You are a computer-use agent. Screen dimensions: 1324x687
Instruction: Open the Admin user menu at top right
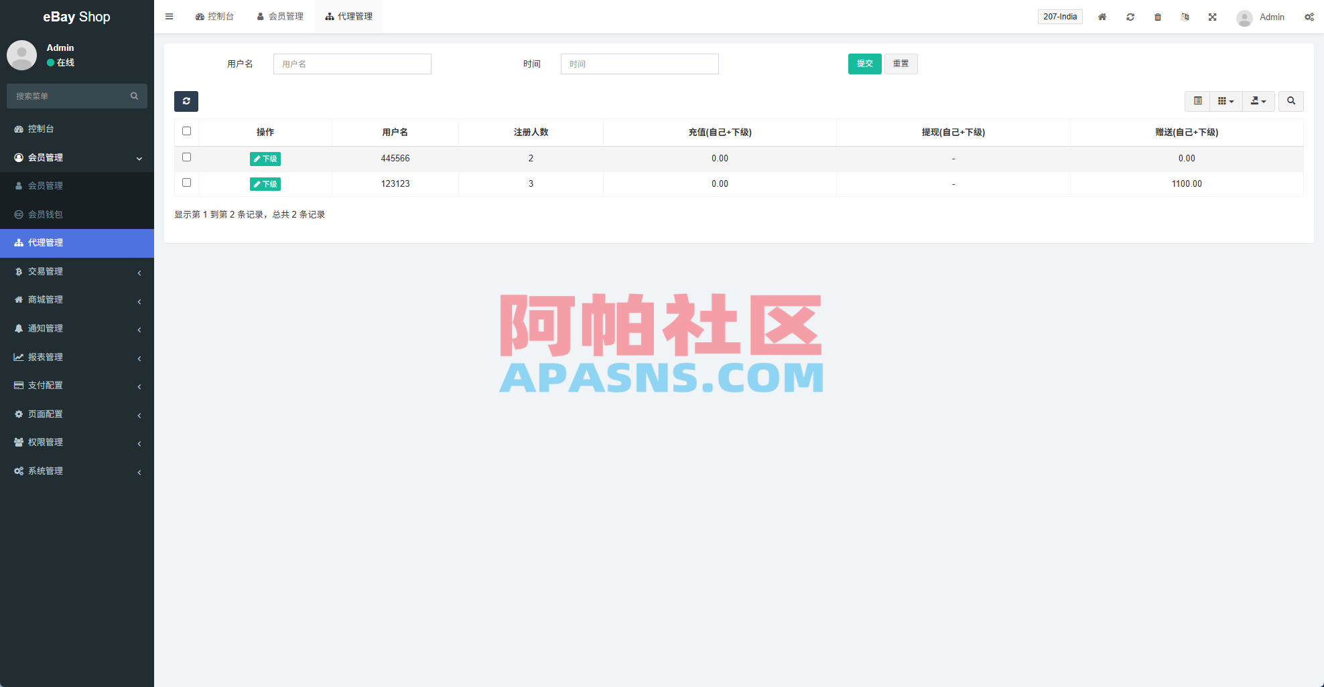(x=1260, y=17)
